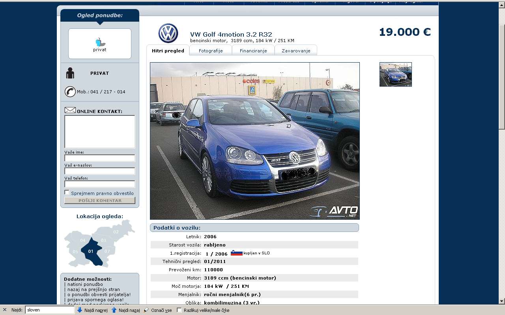Select region 07 on the map
This screenshot has height=315, width=505.
107,251
